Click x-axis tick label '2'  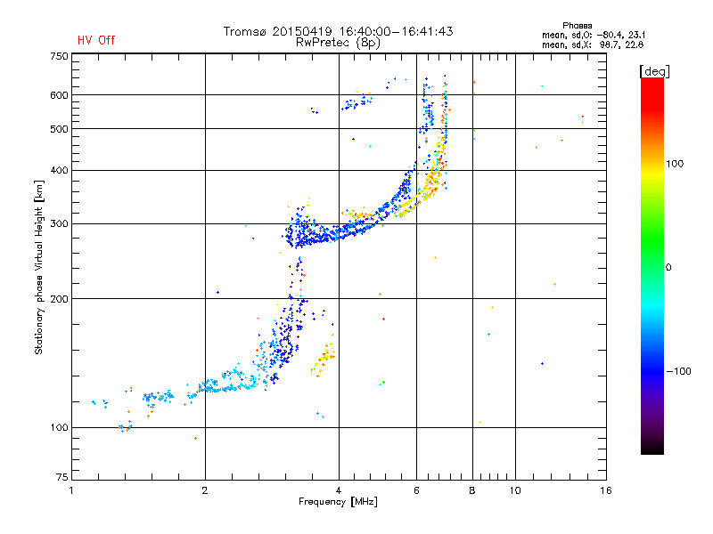pyautogui.click(x=205, y=490)
